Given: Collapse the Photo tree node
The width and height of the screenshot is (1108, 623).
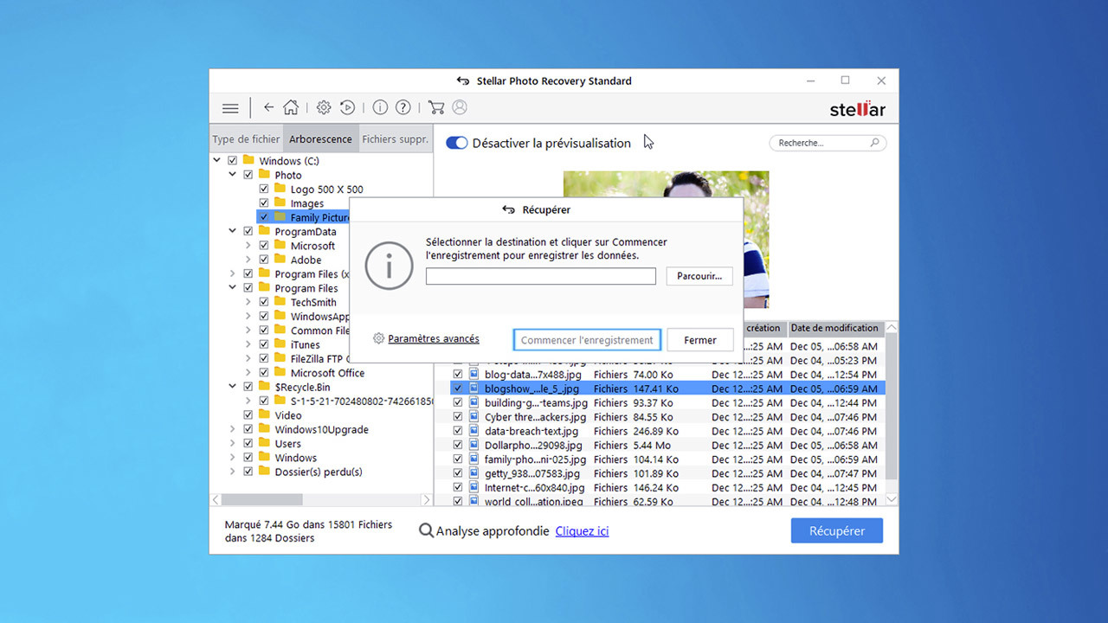Looking at the screenshot, I should click(232, 175).
